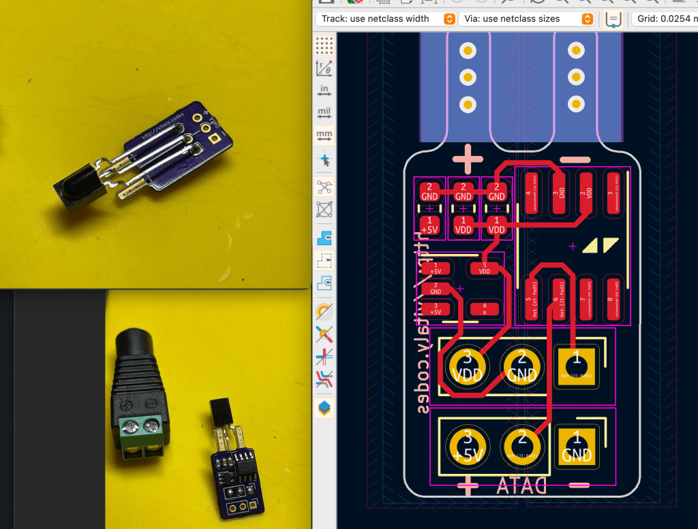
Task: Select millimeters as units
Action: tap(324, 136)
